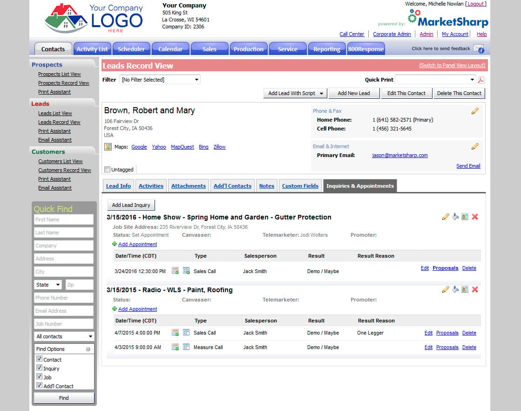
Task: Click the Email Address field in Quick Find
Action: click(x=64, y=310)
